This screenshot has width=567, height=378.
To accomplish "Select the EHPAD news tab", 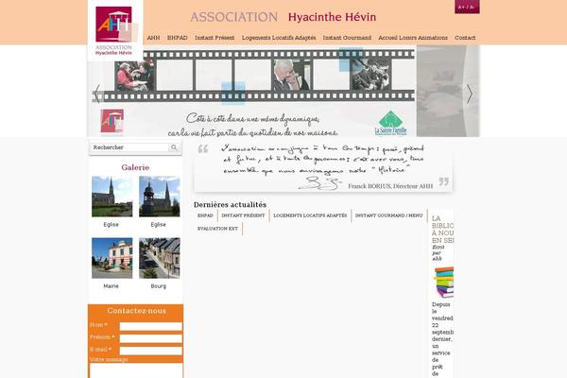I will (x=205, y=215).
